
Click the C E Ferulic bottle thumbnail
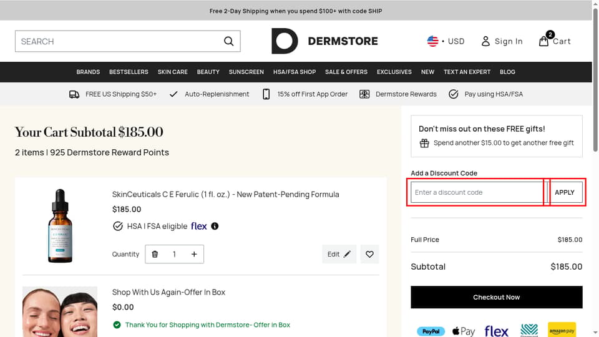click(60, 225)
